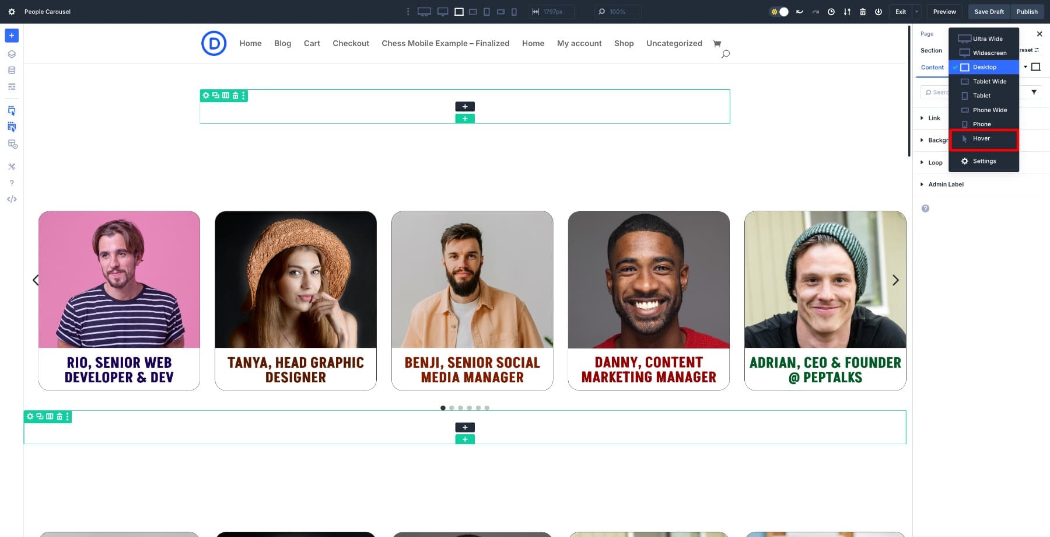Click the power icon in top bar

point(878,12)
